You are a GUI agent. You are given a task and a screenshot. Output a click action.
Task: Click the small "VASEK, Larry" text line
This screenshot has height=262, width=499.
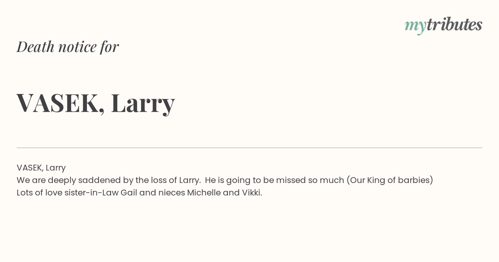click(x=41, y=168)
